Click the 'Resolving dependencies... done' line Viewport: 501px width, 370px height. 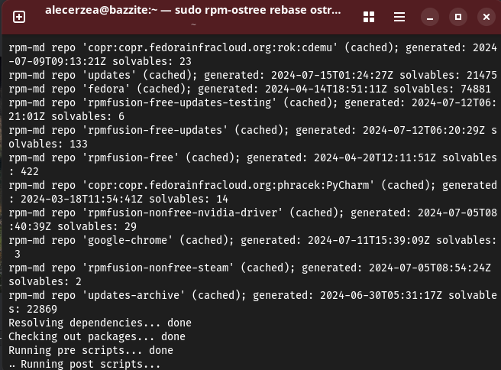tap(99, 323)
